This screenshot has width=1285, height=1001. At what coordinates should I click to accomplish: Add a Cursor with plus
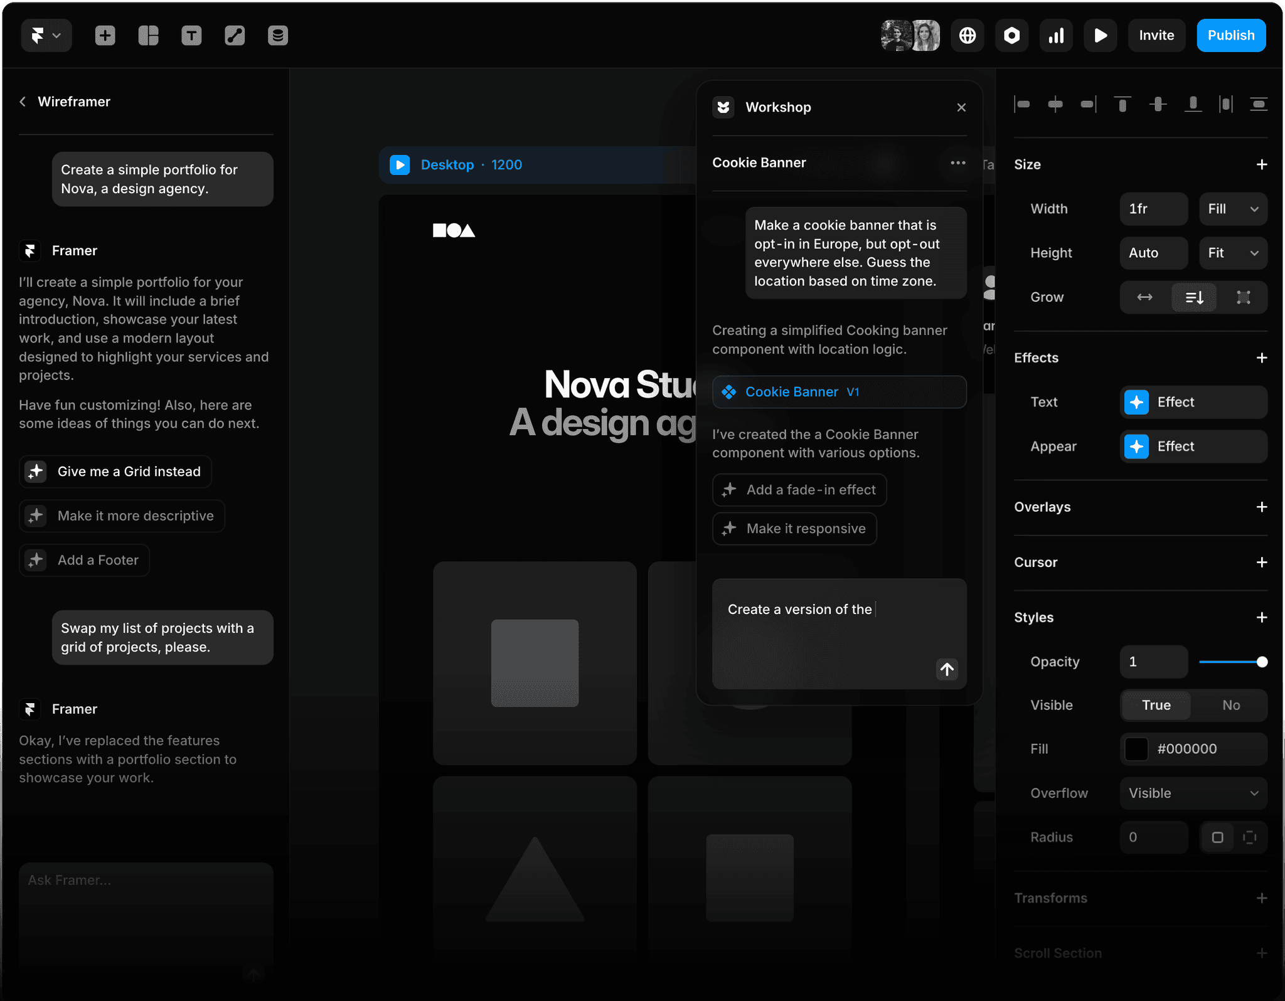(x=1262, y=562)
